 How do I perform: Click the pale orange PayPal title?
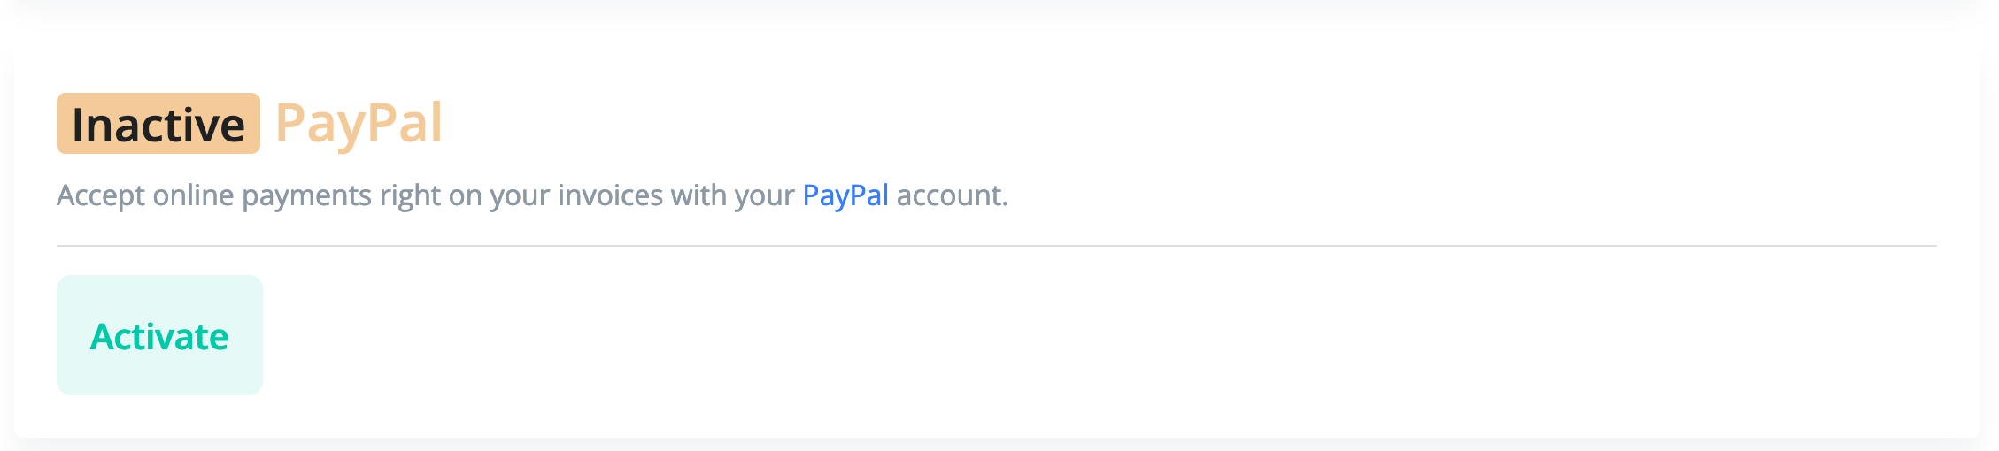(359, 124)
